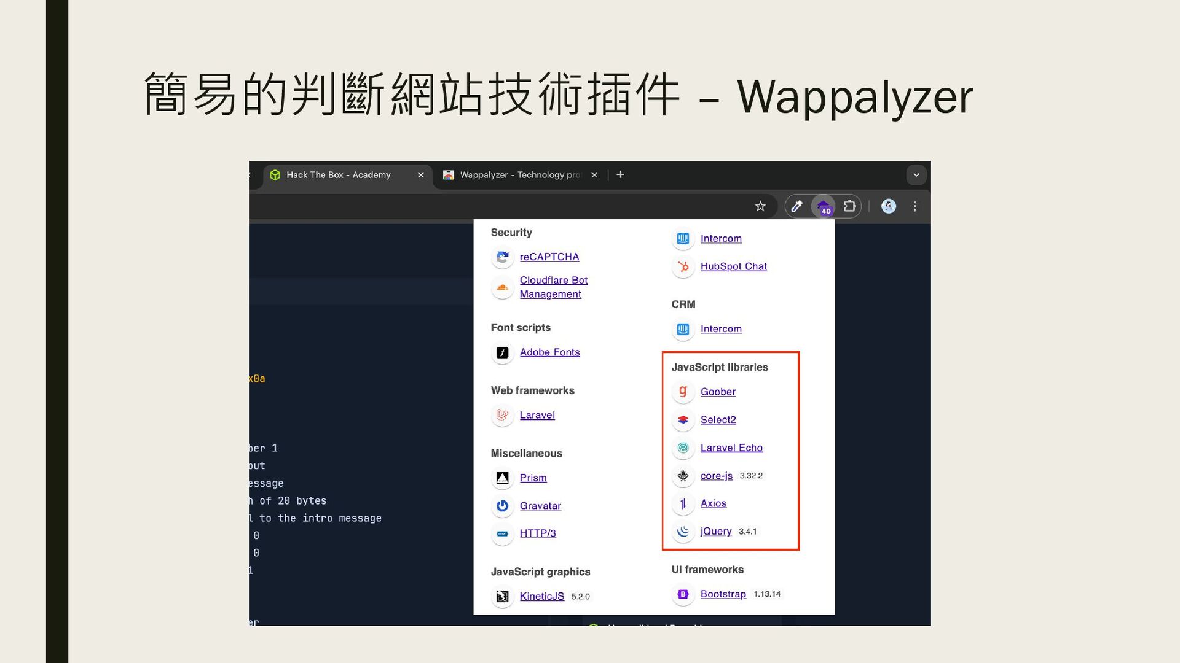Image resolution: width=1180 pixels, height=663 pixels.
Task: Open the Prism link
Action: pos(533,478)
